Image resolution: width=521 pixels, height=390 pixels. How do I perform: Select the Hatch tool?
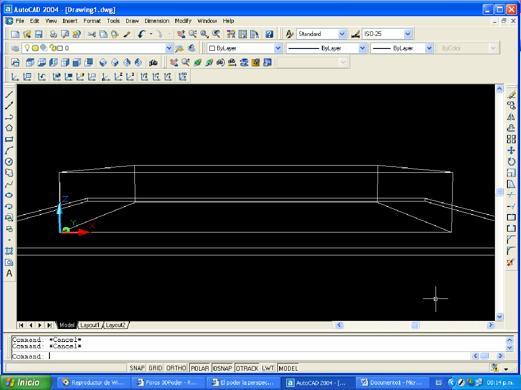(9, 251)
